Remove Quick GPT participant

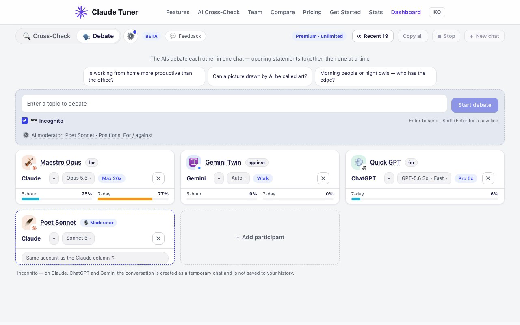coord(488,178)
